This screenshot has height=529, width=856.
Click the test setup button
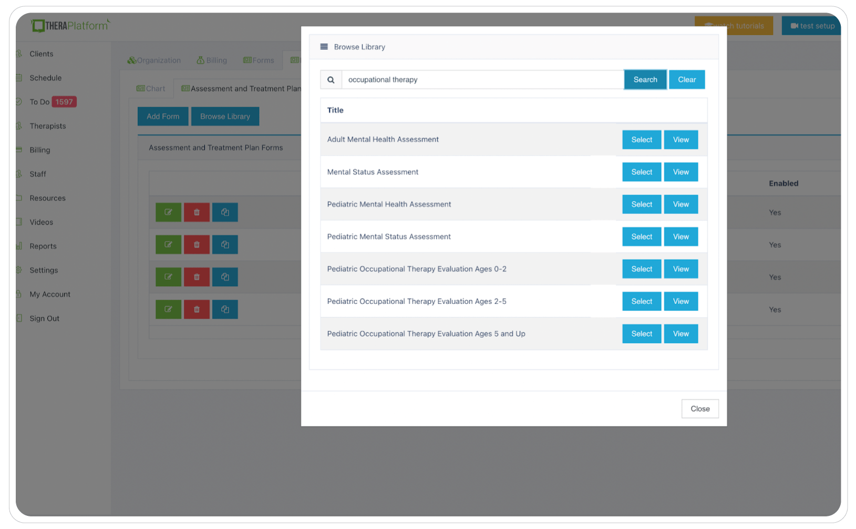click(812, 26)
